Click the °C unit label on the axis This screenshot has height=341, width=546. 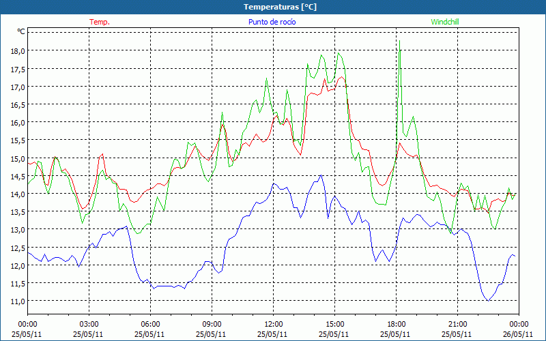21,31
